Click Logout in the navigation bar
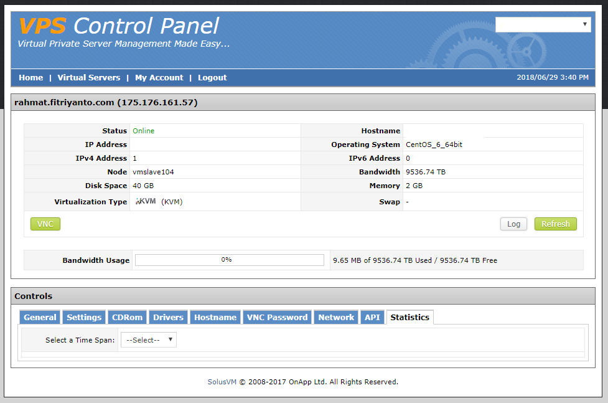 [212, 78]
